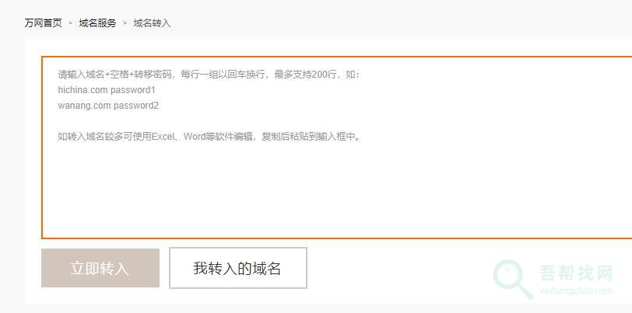Open 我转入的域名 list button

[x=238, y=268]
